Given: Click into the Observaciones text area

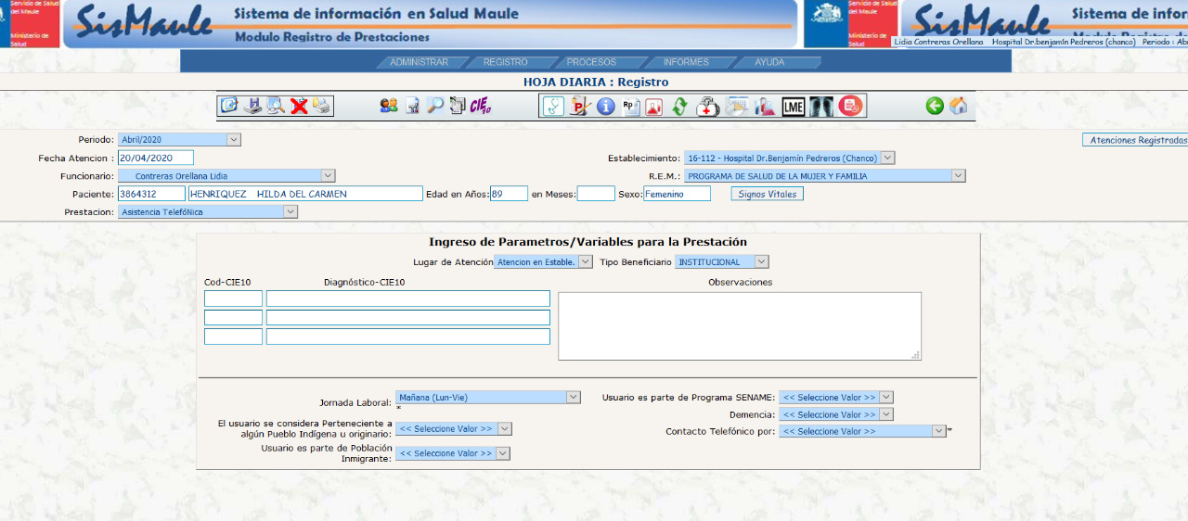Looking at the screenshot, I should click(739, 325).
